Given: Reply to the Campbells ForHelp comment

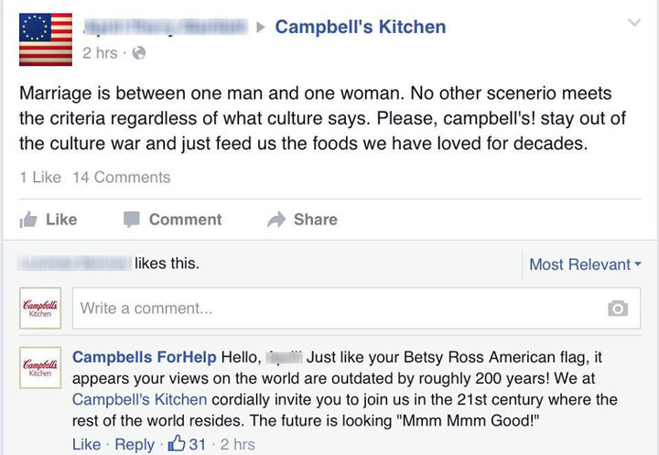Looking at the screenshot, I should coord(135,444).
